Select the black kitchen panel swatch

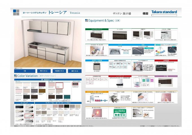pyautogui.click(x=67, y=106)
